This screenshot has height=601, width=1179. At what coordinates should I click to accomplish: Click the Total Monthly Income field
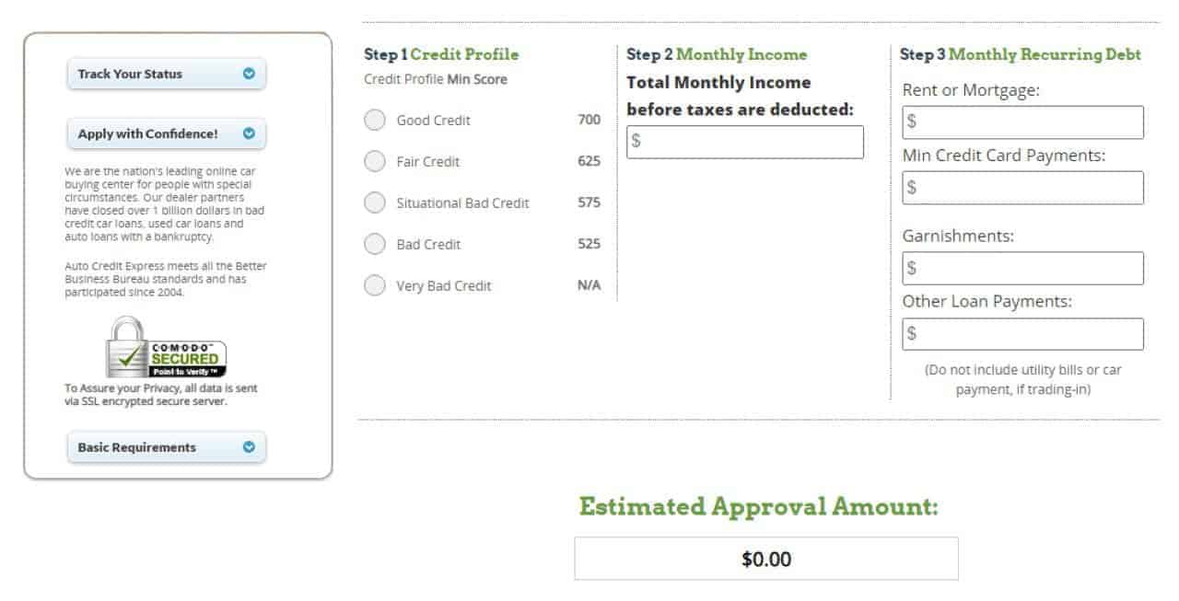click(x=745, y=142)
